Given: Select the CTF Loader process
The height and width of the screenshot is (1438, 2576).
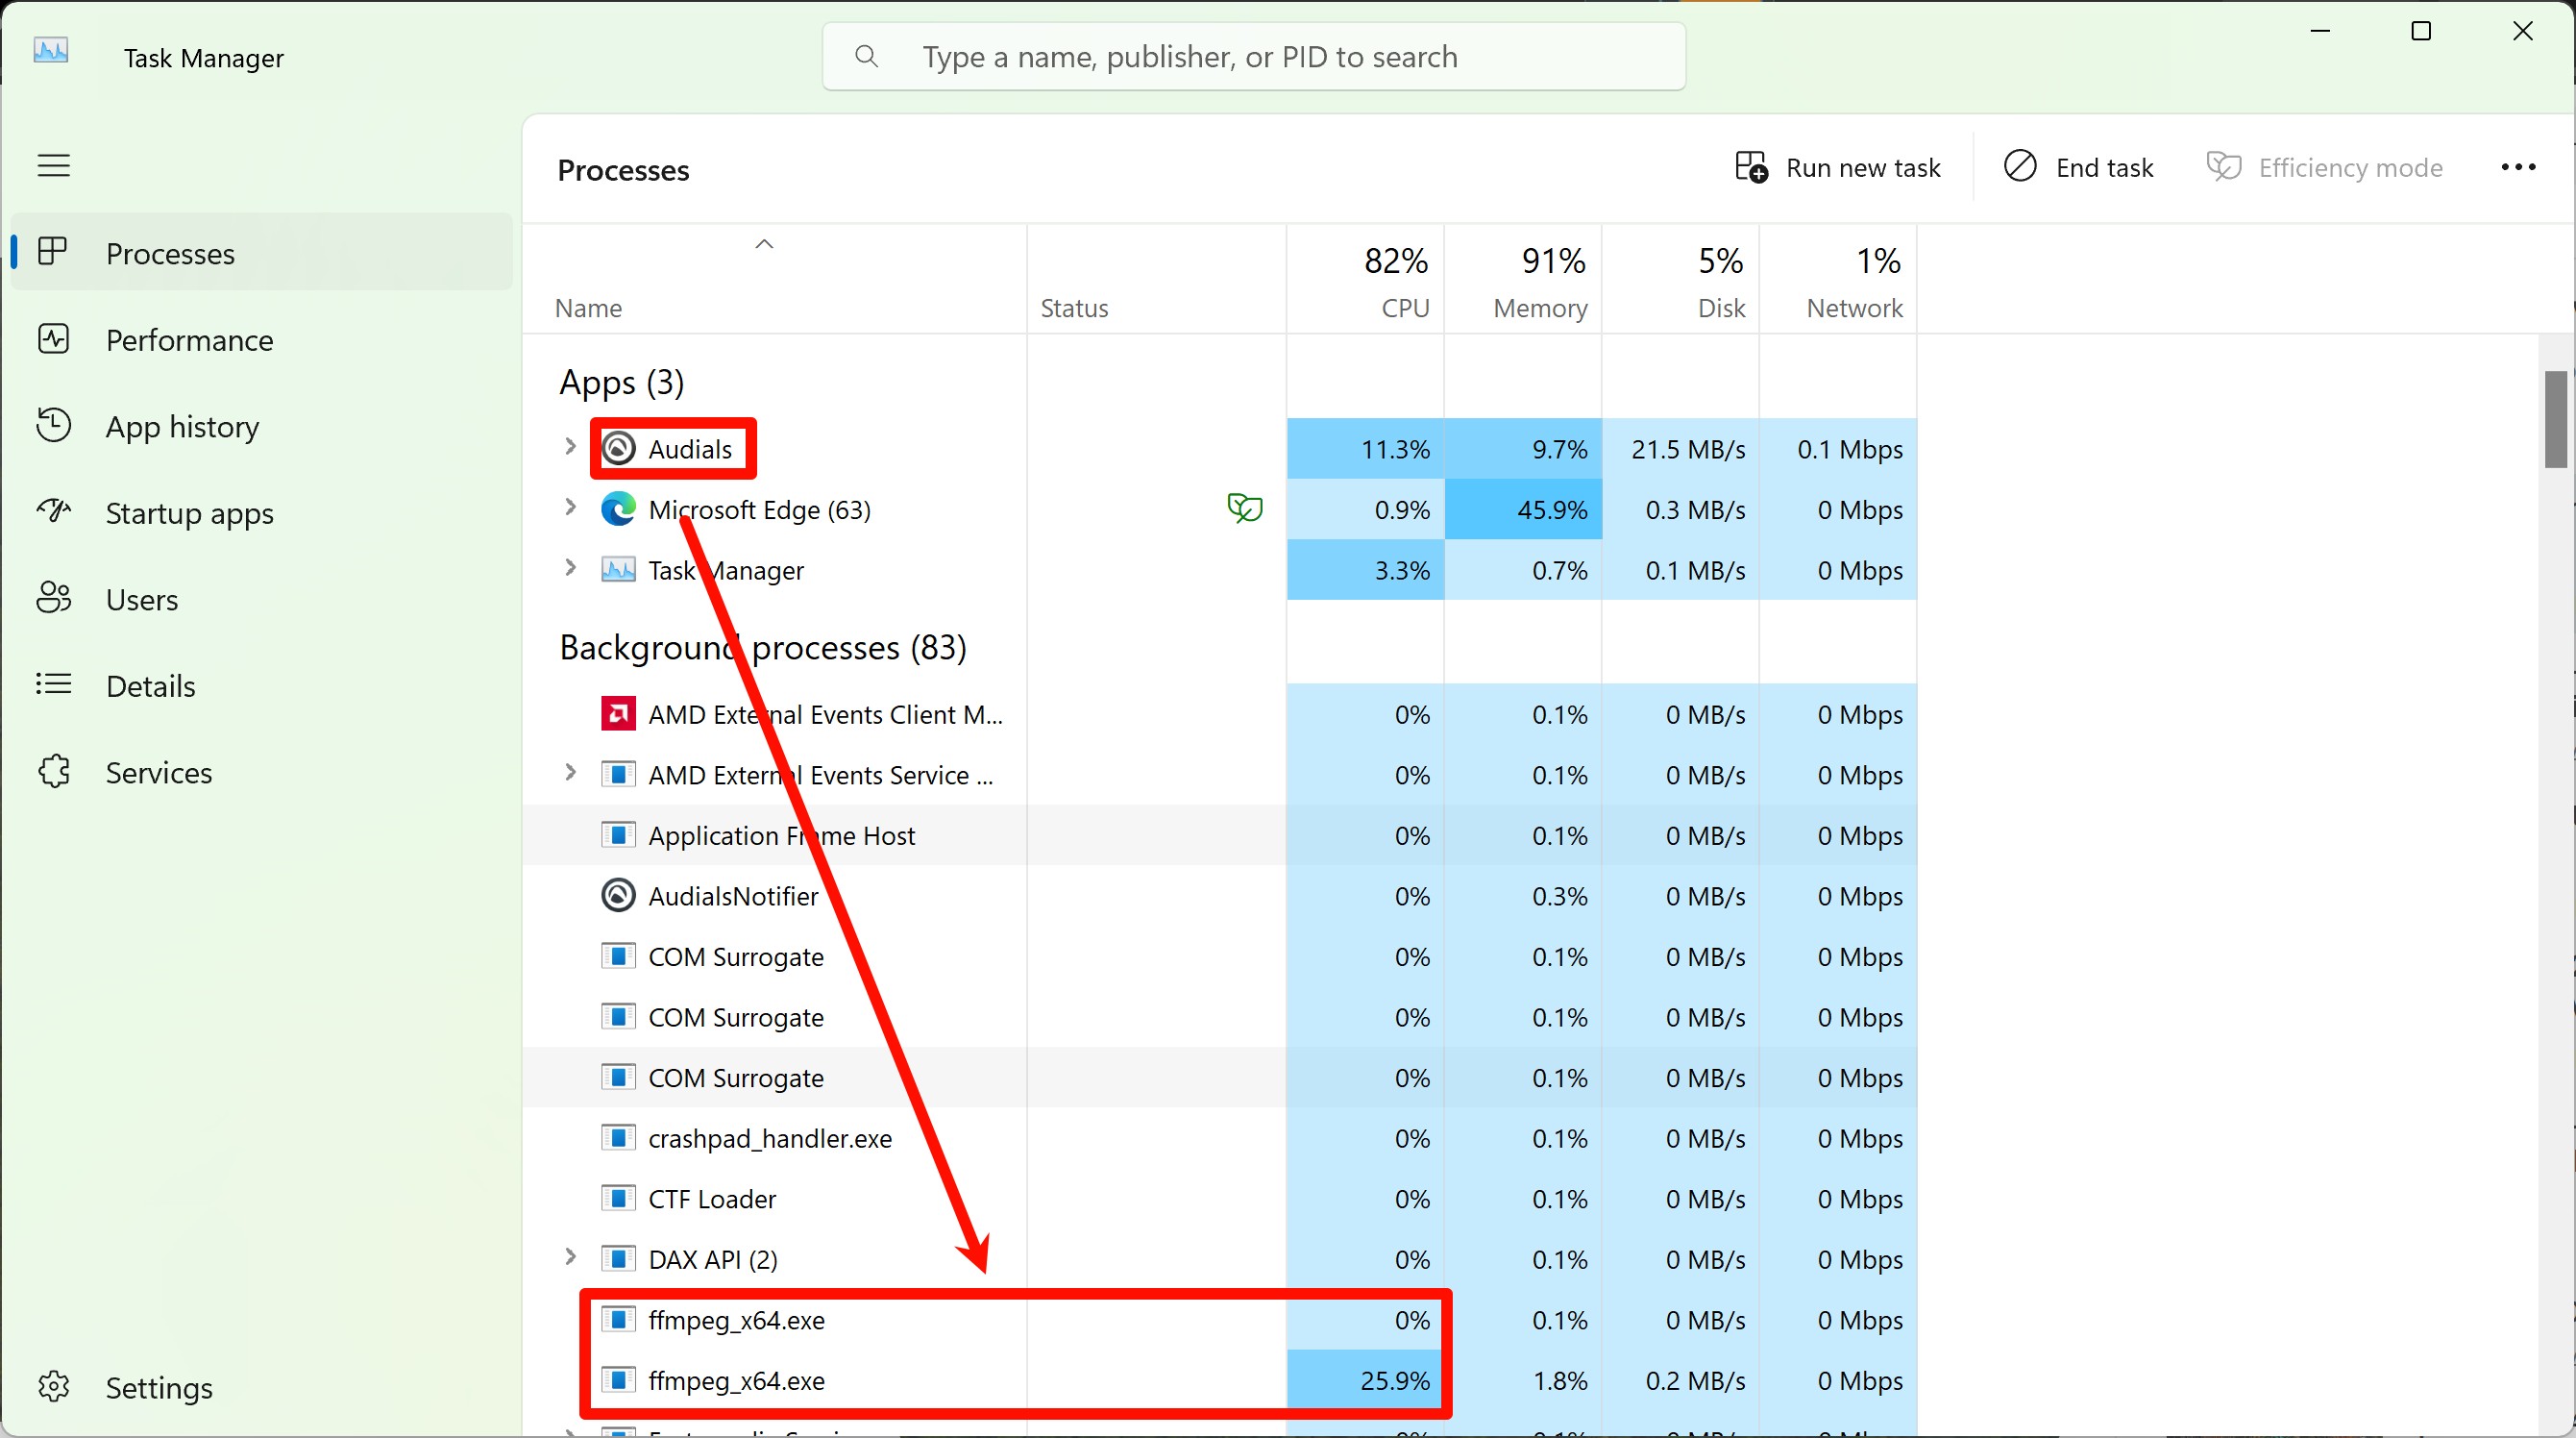Looking at the screenshot, I should pos(1220,1198).
